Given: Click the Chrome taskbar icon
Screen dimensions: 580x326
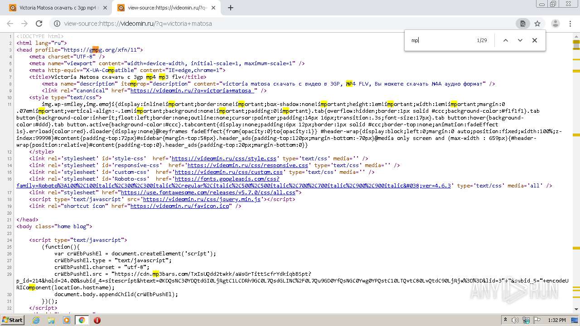Looking at the screenshot, I should point(82,320).
